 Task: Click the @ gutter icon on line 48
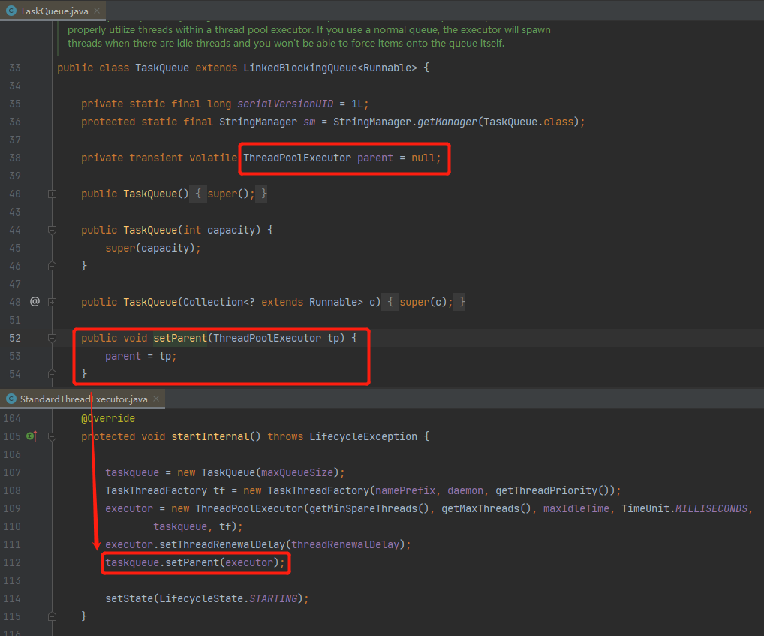pyautogui.click(x=35, y=302)
